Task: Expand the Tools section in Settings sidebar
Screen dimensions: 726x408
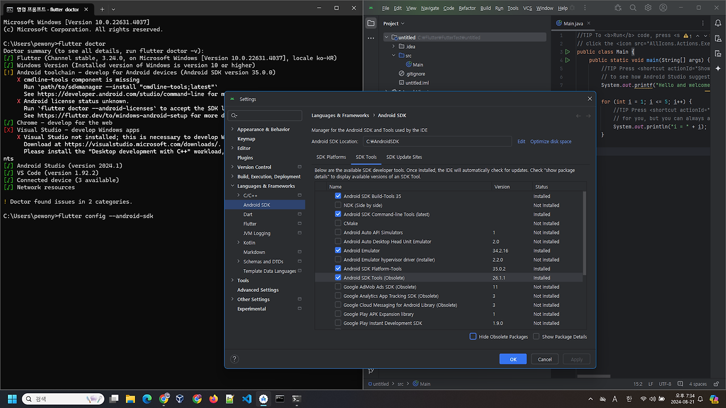Action: tap(233, 280)
